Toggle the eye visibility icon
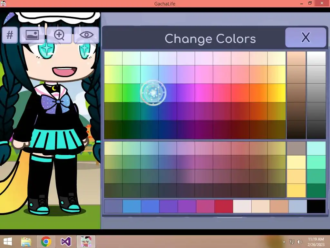The height and width of the screenshot is (248, 330). point(86,35)
